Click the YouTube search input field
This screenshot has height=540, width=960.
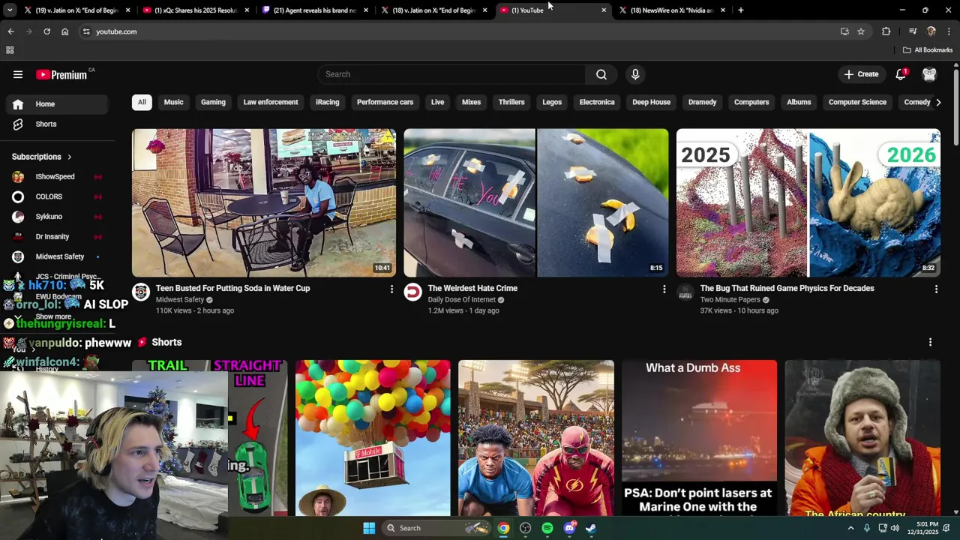452,74
